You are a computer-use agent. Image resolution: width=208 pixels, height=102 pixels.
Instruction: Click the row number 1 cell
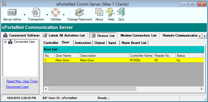pyautogui.click(x=49, y=60)
